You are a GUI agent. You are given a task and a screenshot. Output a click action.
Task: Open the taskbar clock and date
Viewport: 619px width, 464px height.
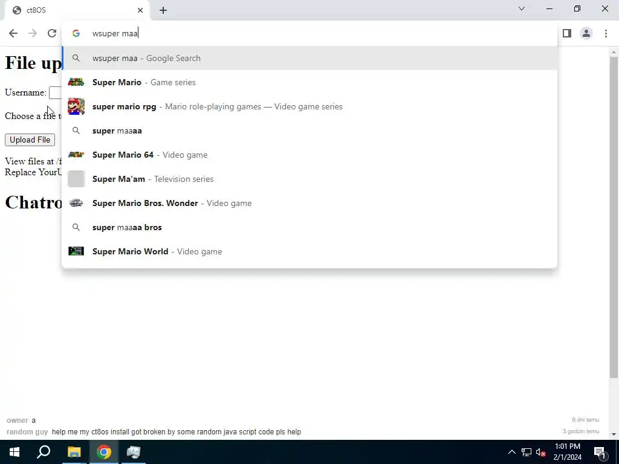pos(567,452)
